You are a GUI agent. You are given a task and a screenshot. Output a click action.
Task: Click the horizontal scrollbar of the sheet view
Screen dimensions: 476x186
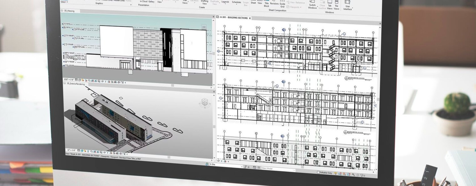303,167
